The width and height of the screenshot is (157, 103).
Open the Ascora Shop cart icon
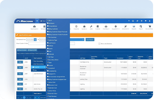click(x=150, y=26)
